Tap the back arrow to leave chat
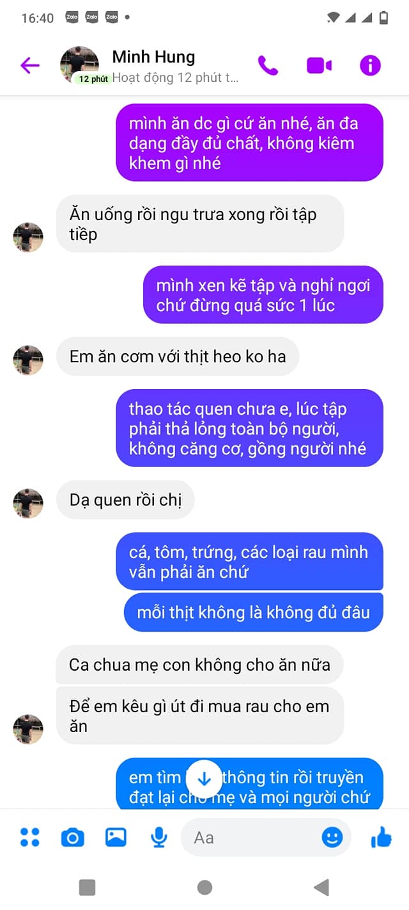Viewport: 409px width, 910px height. pyautogui.click(x=30, y=65)
